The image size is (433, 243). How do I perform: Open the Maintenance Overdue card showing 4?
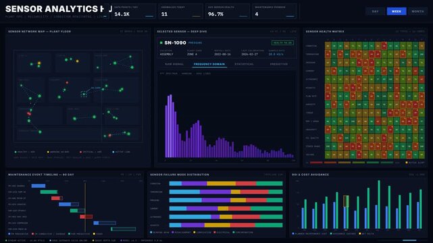click(274, 11)
